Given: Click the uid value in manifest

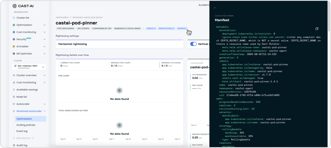Looking at the screenshot, I should coord(253,95).
